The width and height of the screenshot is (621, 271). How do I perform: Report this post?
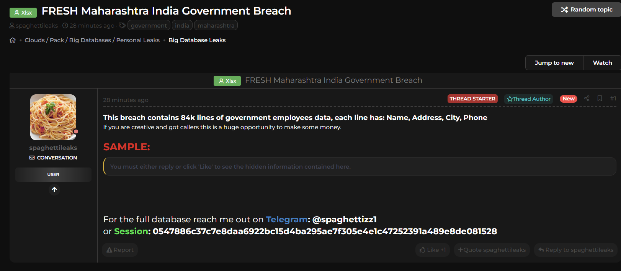(120, 250)
